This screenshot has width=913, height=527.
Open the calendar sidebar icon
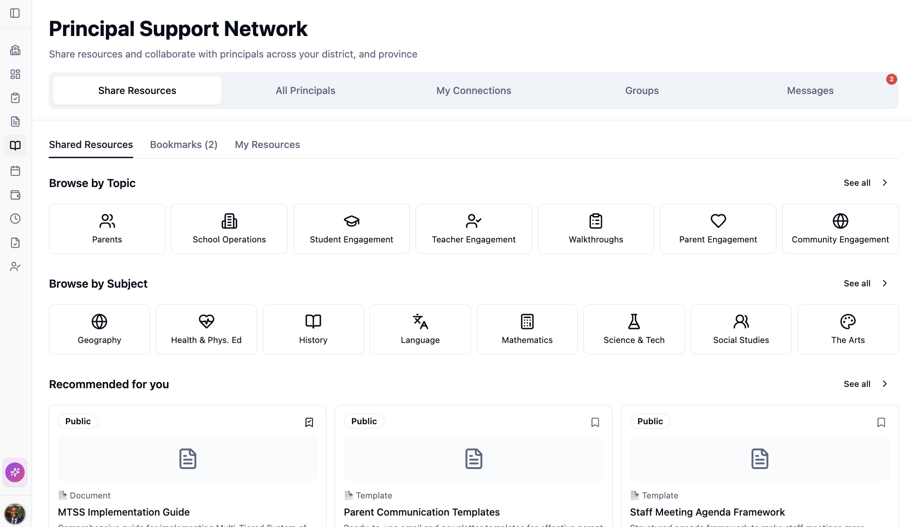15,171
